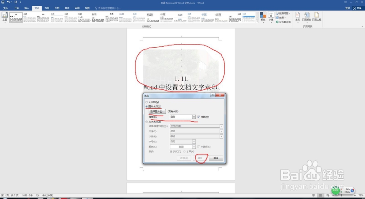Viewport: 365px width, 199px height.
Task: Select 无水印 no watermark option
Action: [152, 102]
